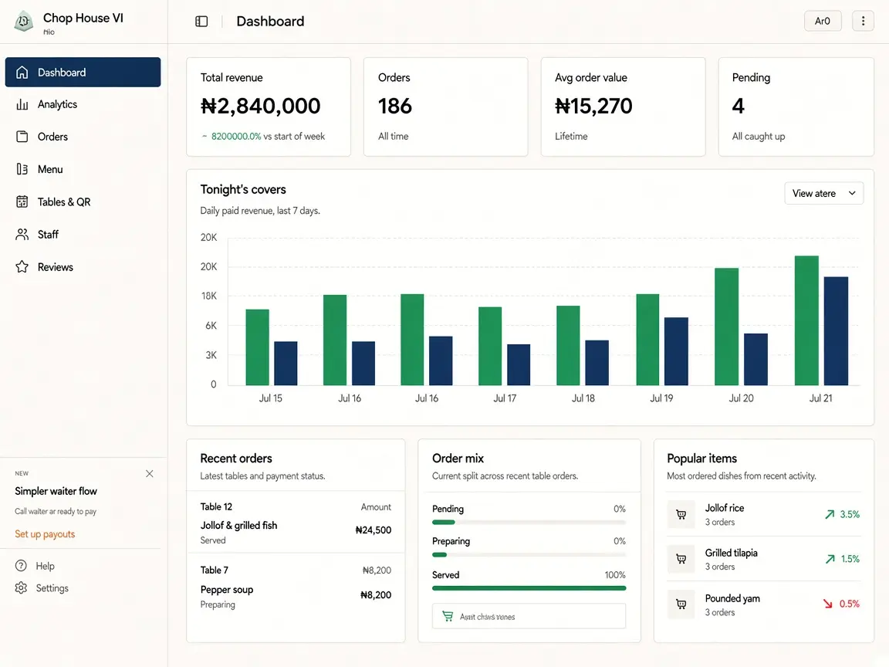Click the Jul 15 green bar
The width and height of the screenshot is (889, 667).
pos(258,347)
